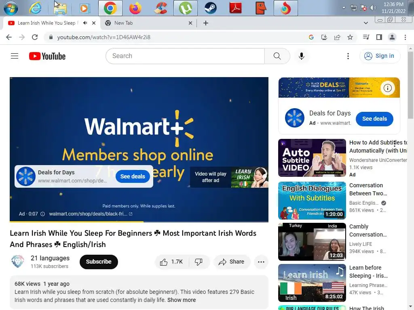Click the install/download page icon in address bar
Image resolution: width=414 pixels, height=310 pixels.
point(324,37)
